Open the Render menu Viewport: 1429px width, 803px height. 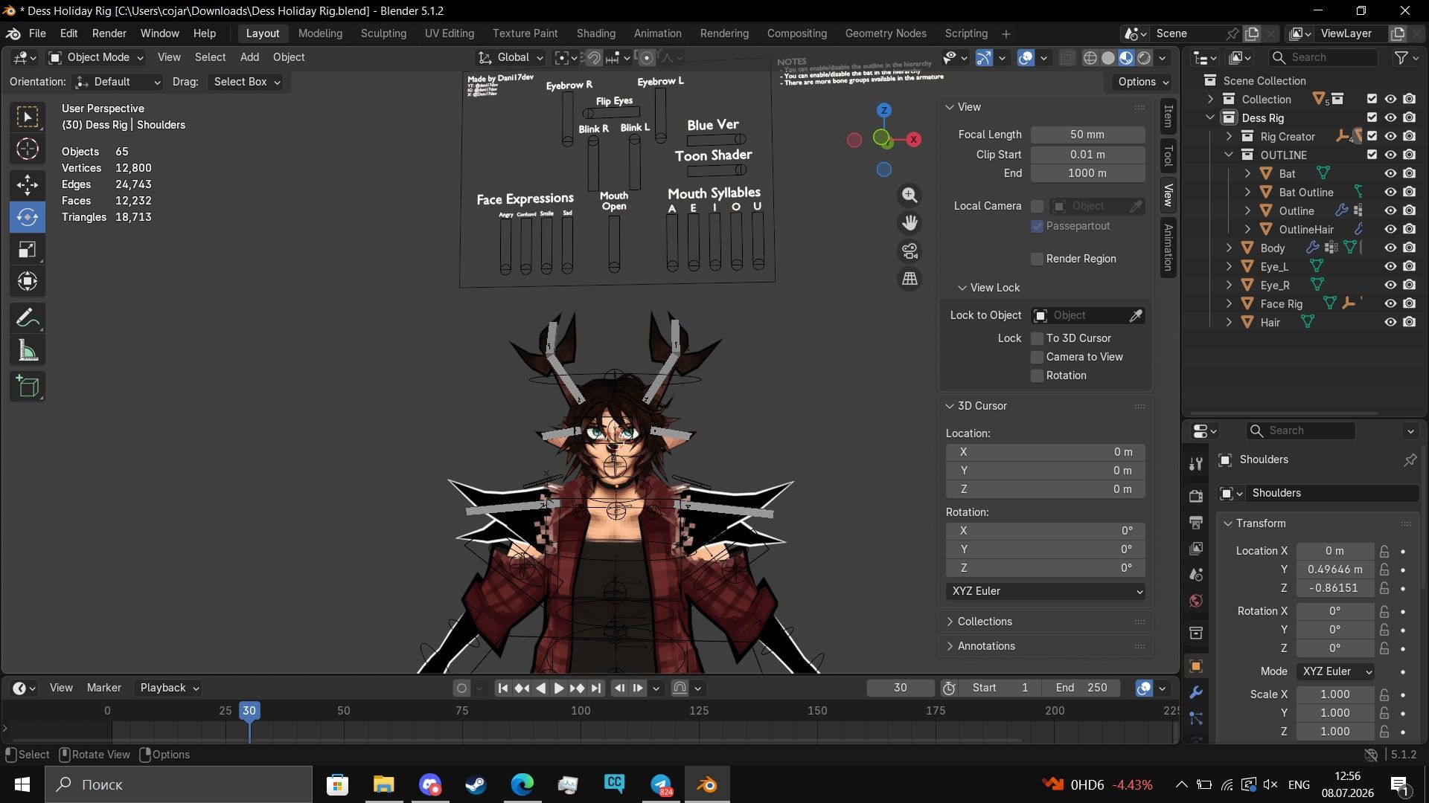[109, 33]
